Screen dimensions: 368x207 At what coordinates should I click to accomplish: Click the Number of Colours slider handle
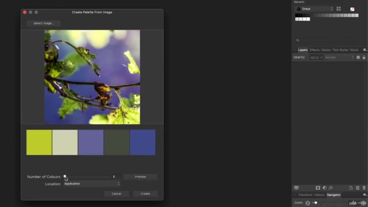65,177
